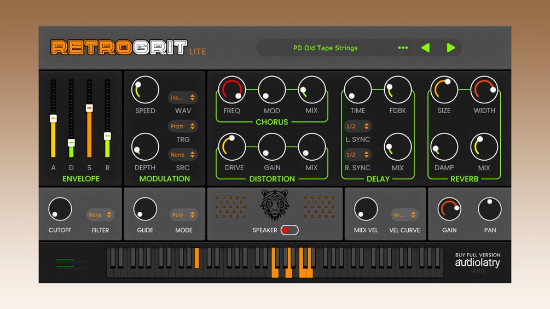The image size is (550, 309).
Task: Open the VEL CURVE dropdown
Action: [x=404, y=215]
